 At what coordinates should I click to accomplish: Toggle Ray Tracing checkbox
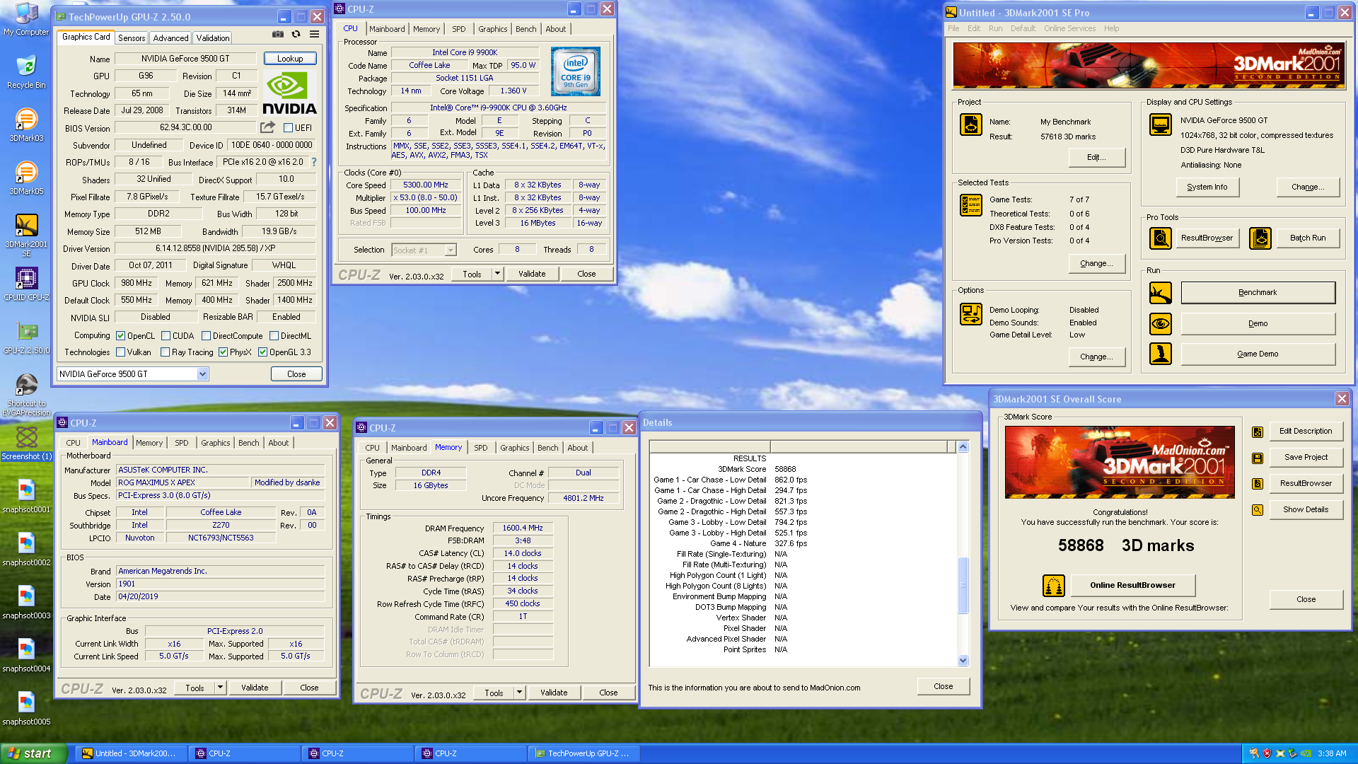165,352
